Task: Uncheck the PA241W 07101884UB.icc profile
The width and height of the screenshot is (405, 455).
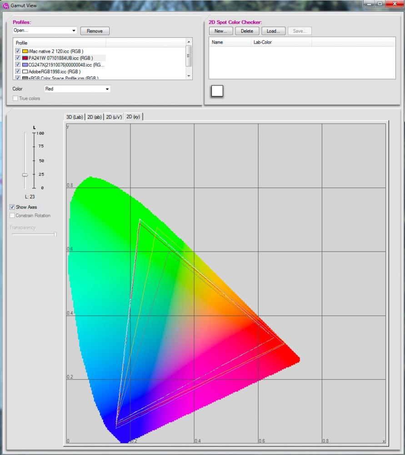Action: pos(18,58)
